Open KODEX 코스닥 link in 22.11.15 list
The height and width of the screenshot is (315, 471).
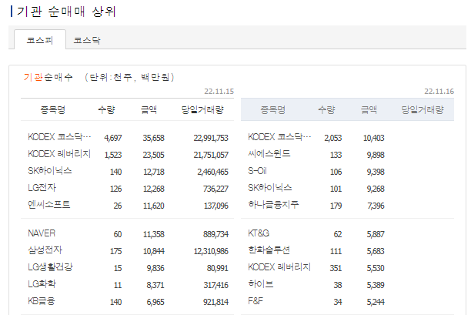click(59, 137)
